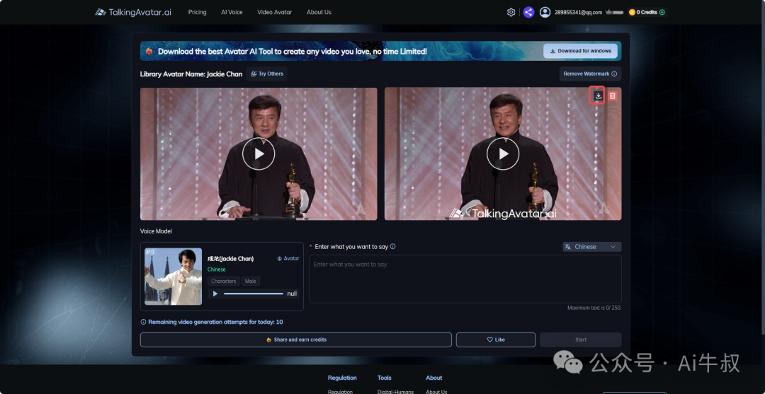Open the AI Voice menu item

(232, 12)
